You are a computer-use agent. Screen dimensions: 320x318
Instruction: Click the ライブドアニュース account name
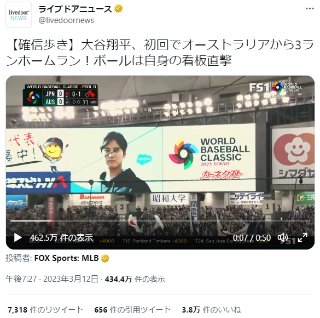point(75,9)
